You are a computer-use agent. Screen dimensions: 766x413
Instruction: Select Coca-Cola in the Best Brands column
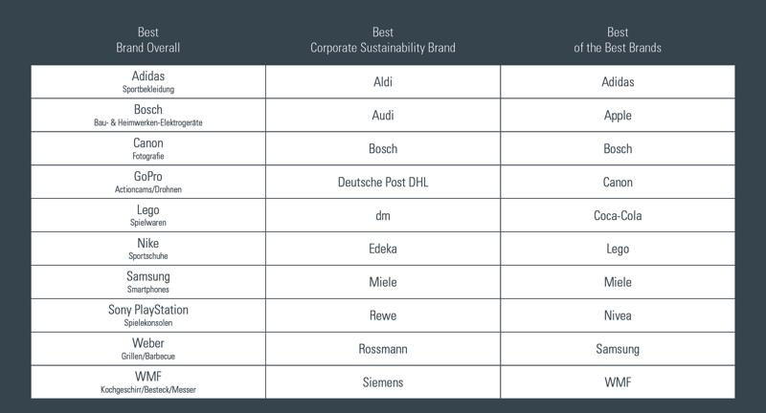tap(618, 215)
